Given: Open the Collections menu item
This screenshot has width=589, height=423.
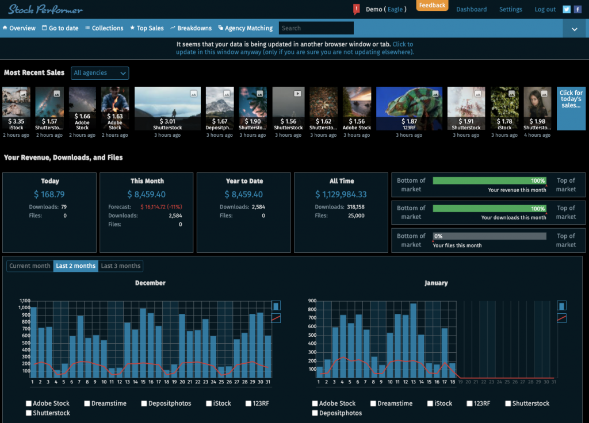Looking at the screenshot, I should point(105,28).
